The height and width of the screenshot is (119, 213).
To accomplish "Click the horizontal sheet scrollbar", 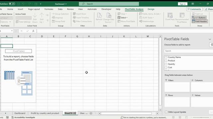I will [126, 113].
